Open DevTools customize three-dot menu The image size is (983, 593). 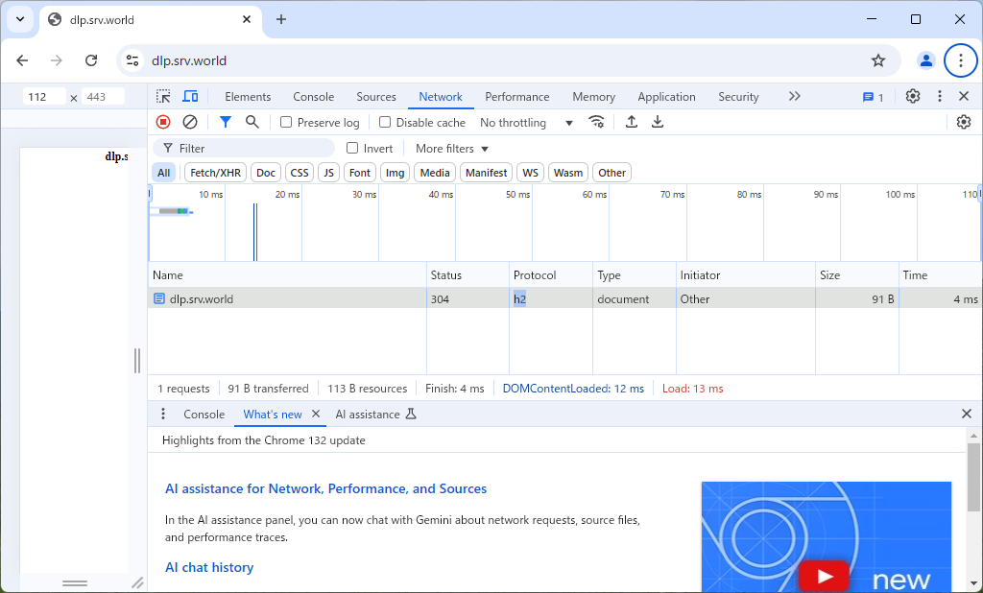tap(939, 96)
